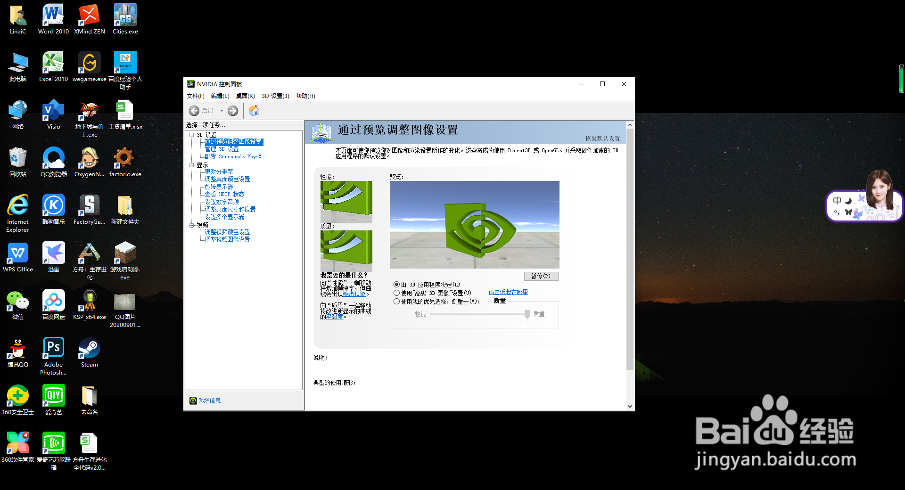Click the Back arrow toolbar icon
Image resolution: width=905 pixels, height=490 pixels.
[x=194, y=111]
